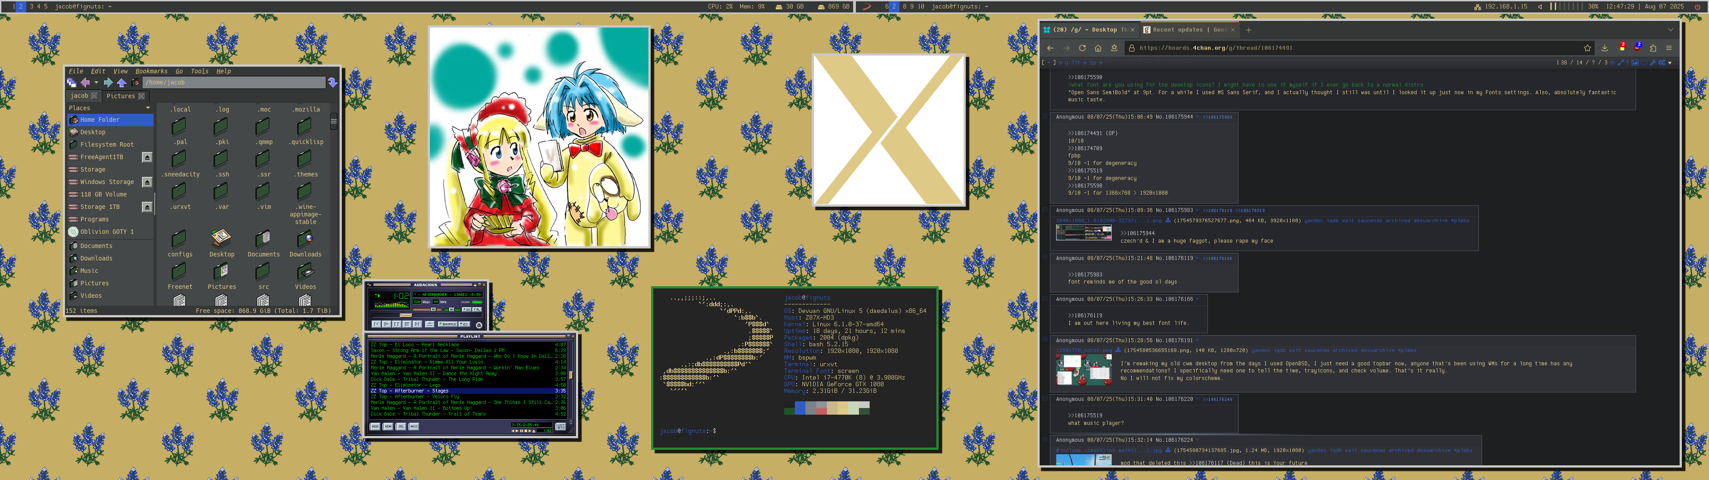The image size is (1709, 480).
Task: Stop playback in Audacious
Action: coord(407,324)
